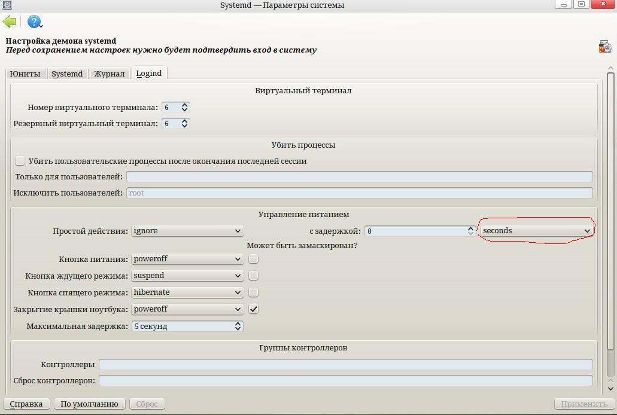
Task: Click the Контроллеры input field
Action: 345,364
